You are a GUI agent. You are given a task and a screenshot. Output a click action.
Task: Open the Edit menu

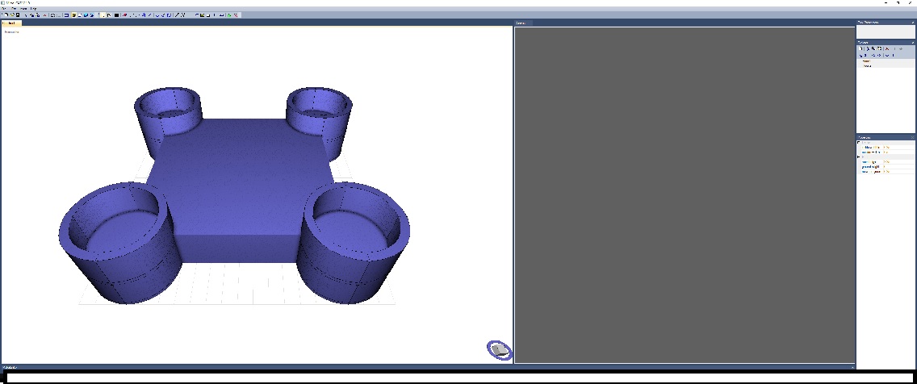[x=14, y=8]
